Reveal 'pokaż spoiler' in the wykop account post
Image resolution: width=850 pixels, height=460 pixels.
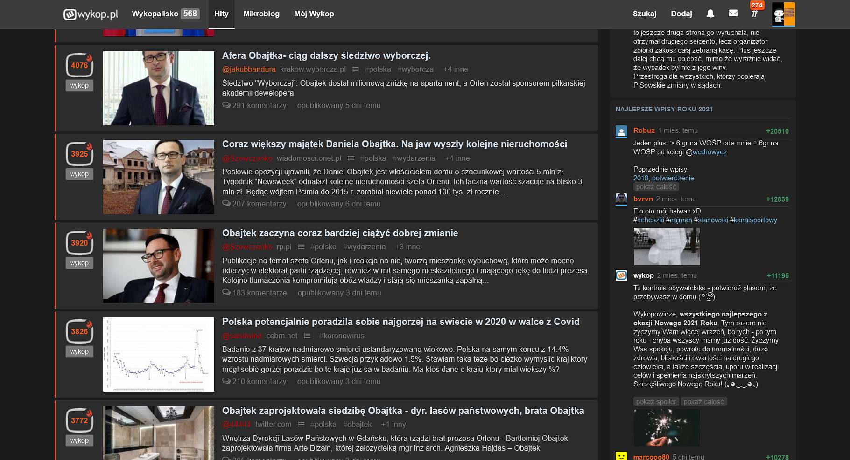pyautogui.click(x=656, y=402)
